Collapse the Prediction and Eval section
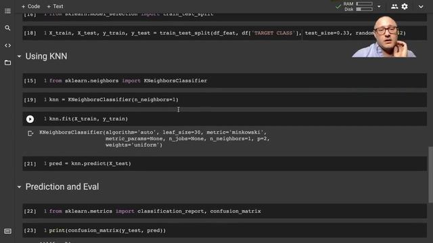433x243 pixels. [x=19, y=187]
